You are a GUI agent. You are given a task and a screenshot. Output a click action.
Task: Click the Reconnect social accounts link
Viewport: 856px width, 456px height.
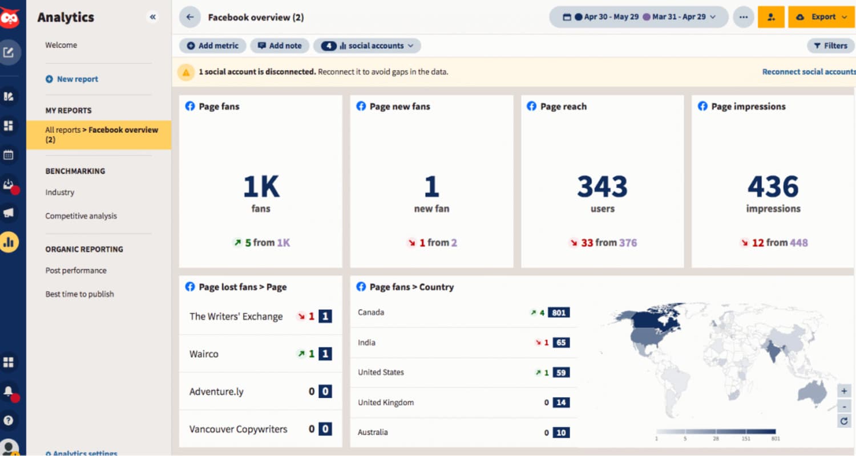pos(808,72)
